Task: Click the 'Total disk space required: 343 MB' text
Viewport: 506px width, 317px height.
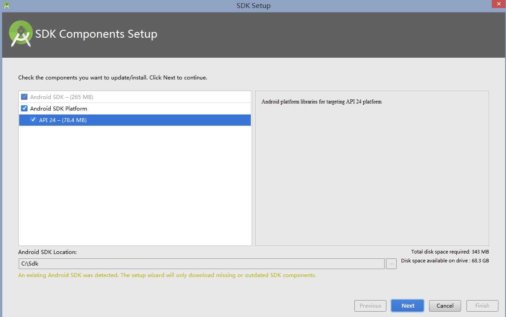Action: [x=450, y=252]
